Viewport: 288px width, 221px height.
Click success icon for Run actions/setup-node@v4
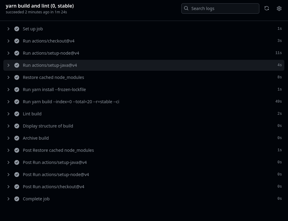(x=17, y=53)
